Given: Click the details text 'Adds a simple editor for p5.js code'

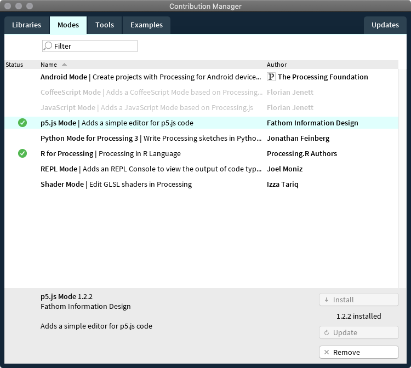Looking at the screenshot, I should (96, 326).
